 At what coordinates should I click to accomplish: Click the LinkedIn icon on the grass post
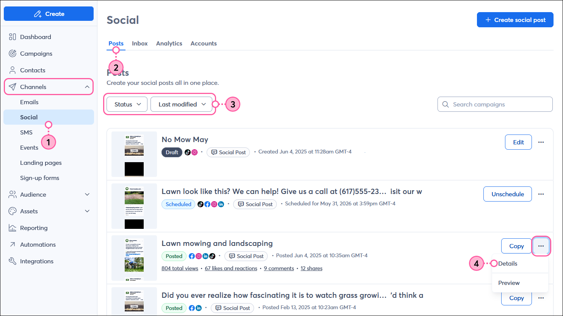198,308
